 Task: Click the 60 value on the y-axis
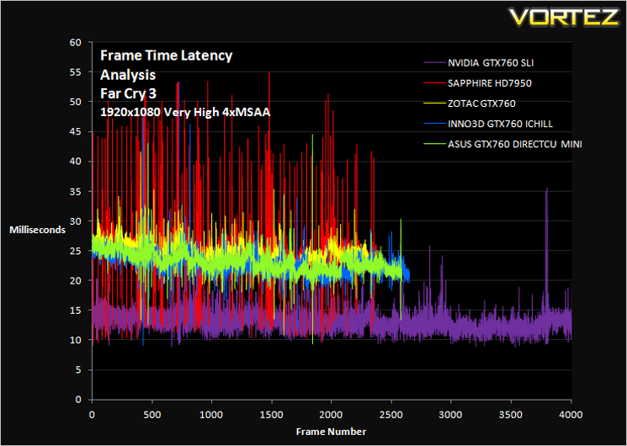coord(75,42)
